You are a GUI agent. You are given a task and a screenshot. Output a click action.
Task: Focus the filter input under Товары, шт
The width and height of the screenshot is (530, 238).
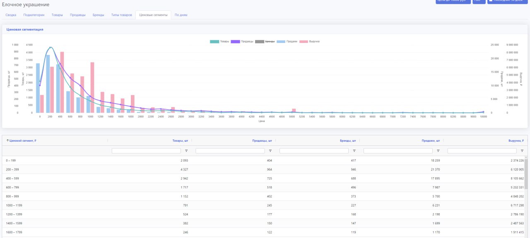[147, 151]
